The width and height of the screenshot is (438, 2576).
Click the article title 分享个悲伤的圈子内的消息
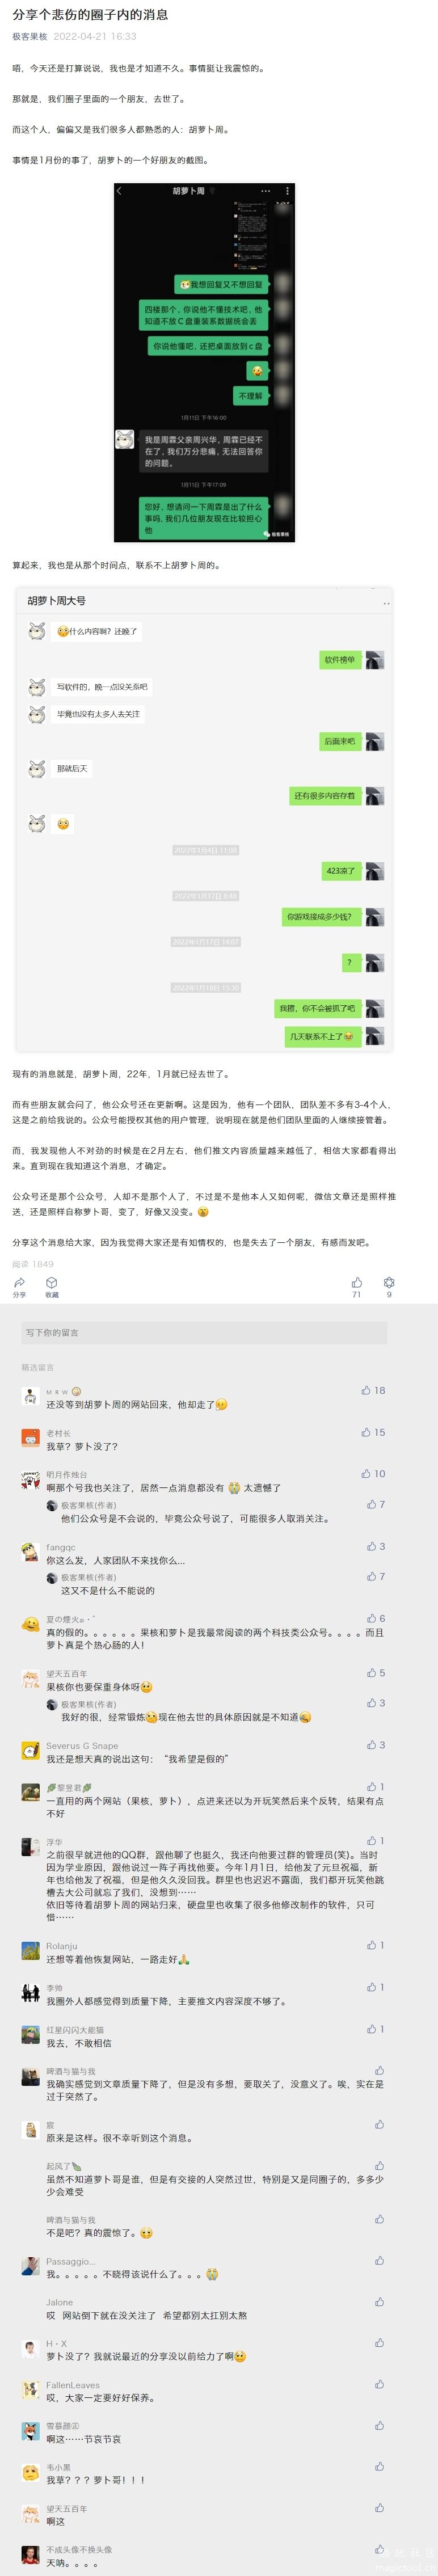click(90, 15)
